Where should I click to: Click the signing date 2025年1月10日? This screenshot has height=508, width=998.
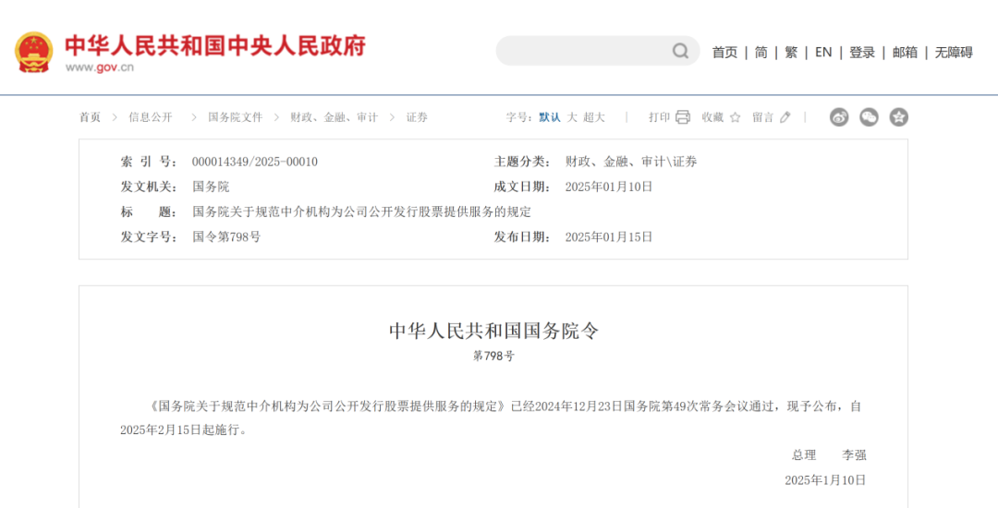[x=825, y=480]
